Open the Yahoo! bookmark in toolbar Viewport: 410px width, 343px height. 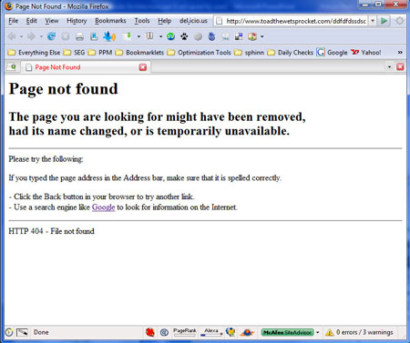[366, 53]
